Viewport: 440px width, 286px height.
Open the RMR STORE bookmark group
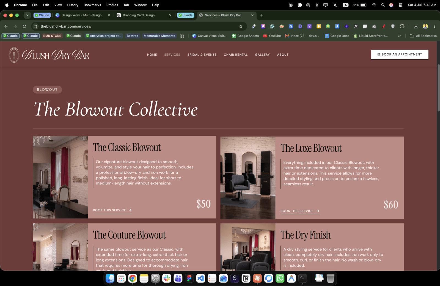click(52, 36)
